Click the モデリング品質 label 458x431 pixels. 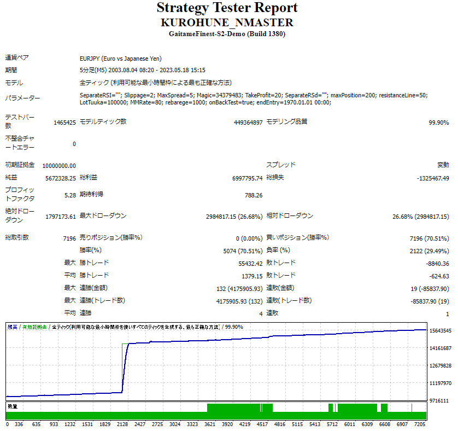[x=287, y=121]
